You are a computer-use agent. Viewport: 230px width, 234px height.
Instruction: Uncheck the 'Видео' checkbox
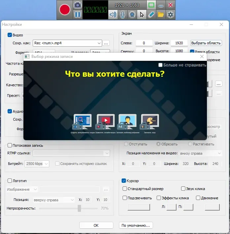(x=10, y=35)
